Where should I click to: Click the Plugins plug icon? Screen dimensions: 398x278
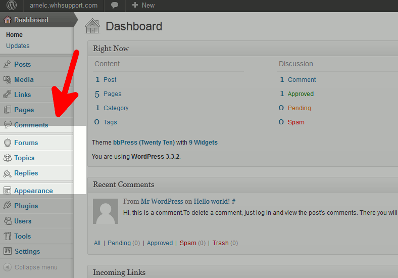7,206
